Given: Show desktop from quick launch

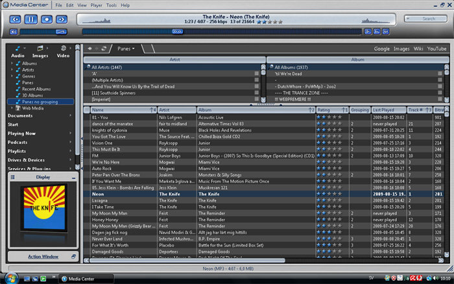Looking at the screenshot, I should click(27, 279).
